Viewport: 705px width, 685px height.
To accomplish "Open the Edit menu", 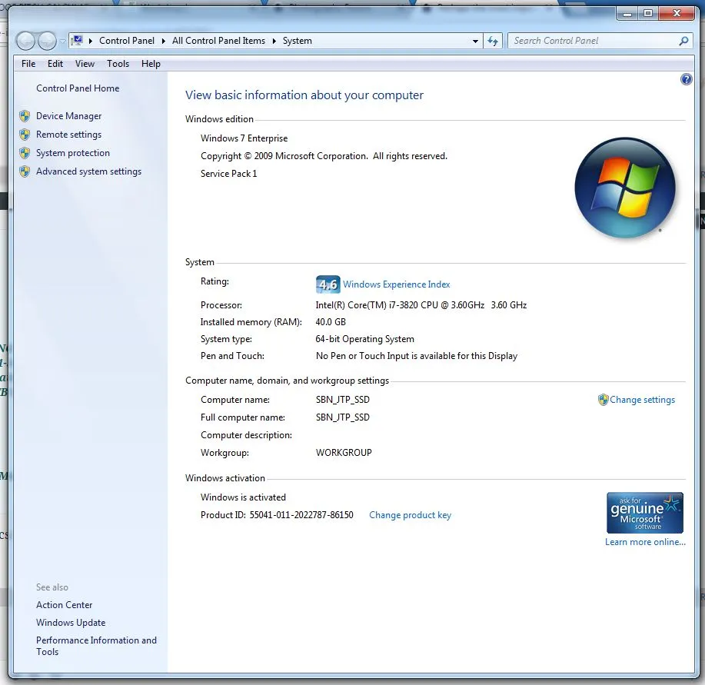I will pyautogui.click(x=55, y=64).
